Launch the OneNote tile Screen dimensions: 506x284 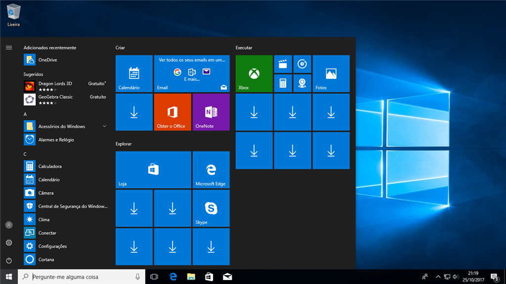click(211, 112)
